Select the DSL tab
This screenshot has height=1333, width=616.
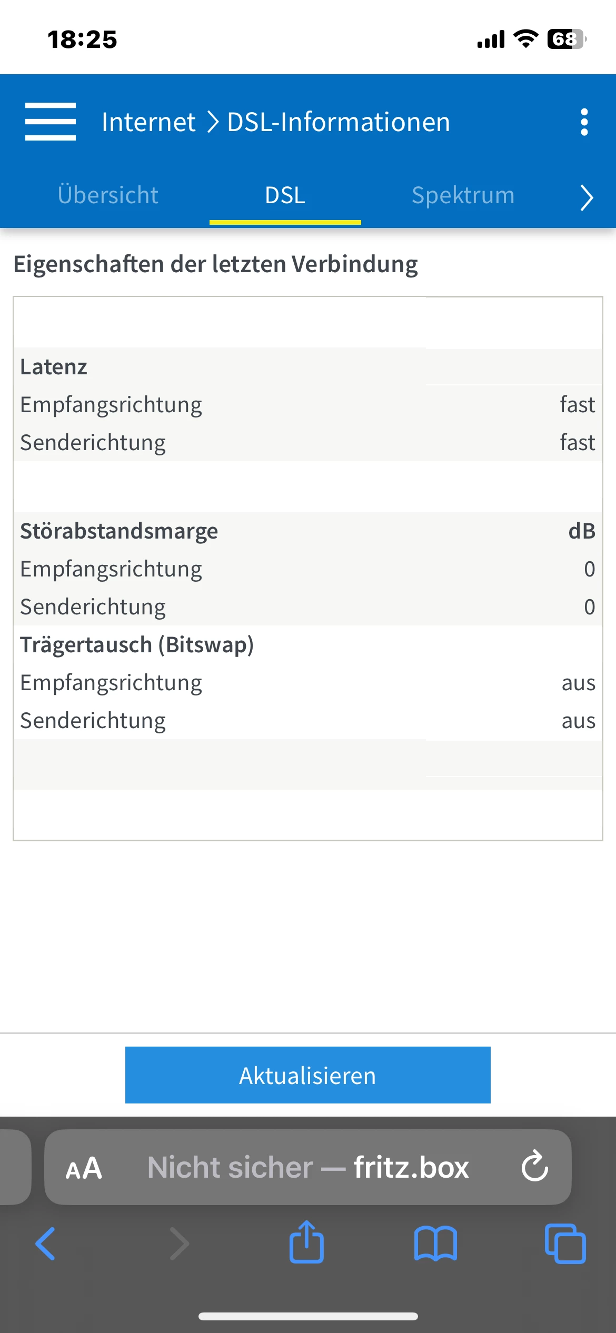285,195
